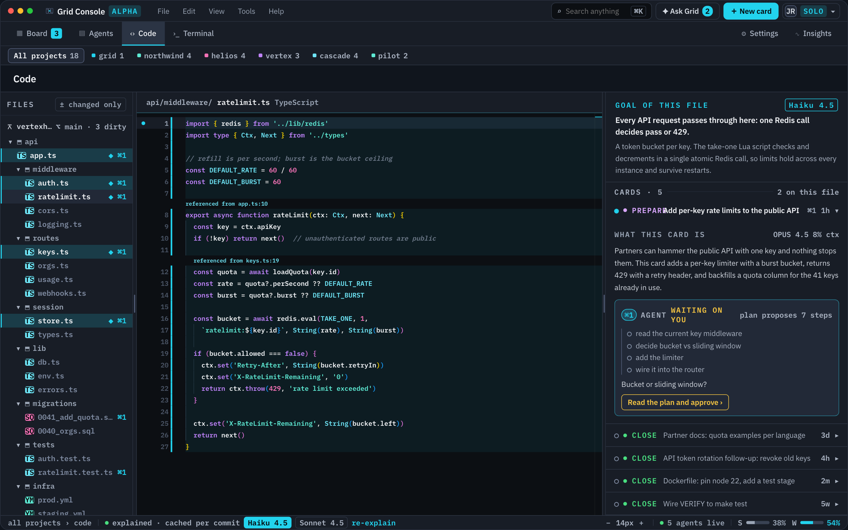Click the YM icon of prod.yml

point(30,500)
